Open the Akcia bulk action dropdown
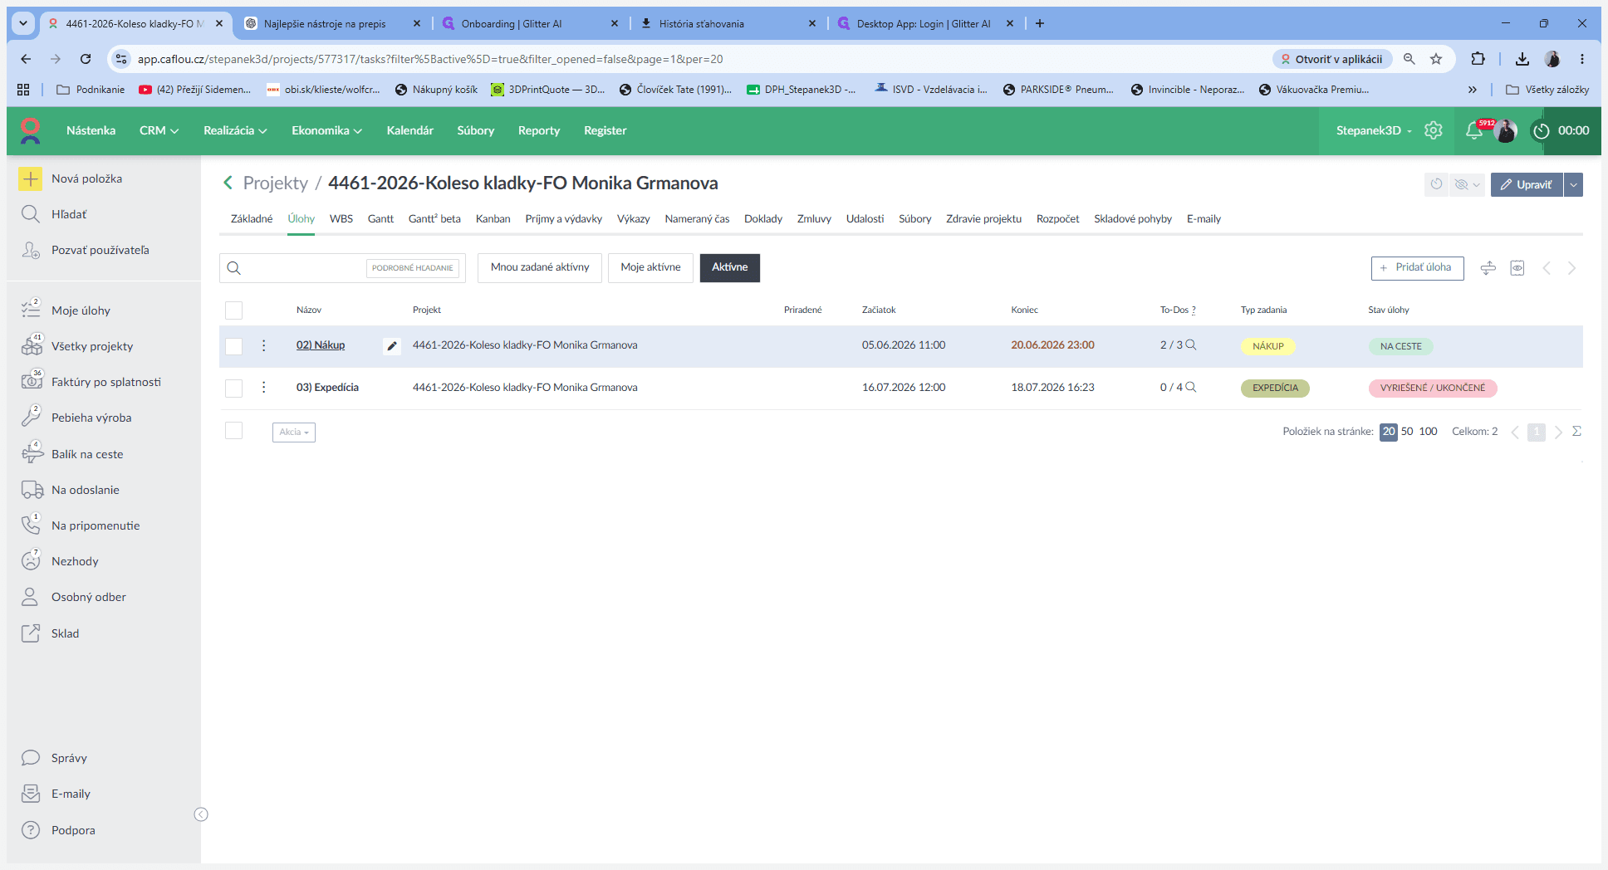Screen dimensions: 1608x870 294,432
